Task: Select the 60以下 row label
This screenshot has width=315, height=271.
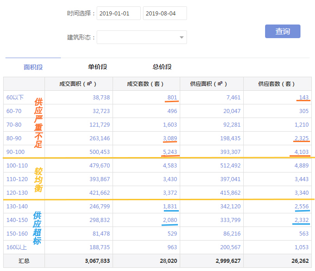Action: coord(15,98)
